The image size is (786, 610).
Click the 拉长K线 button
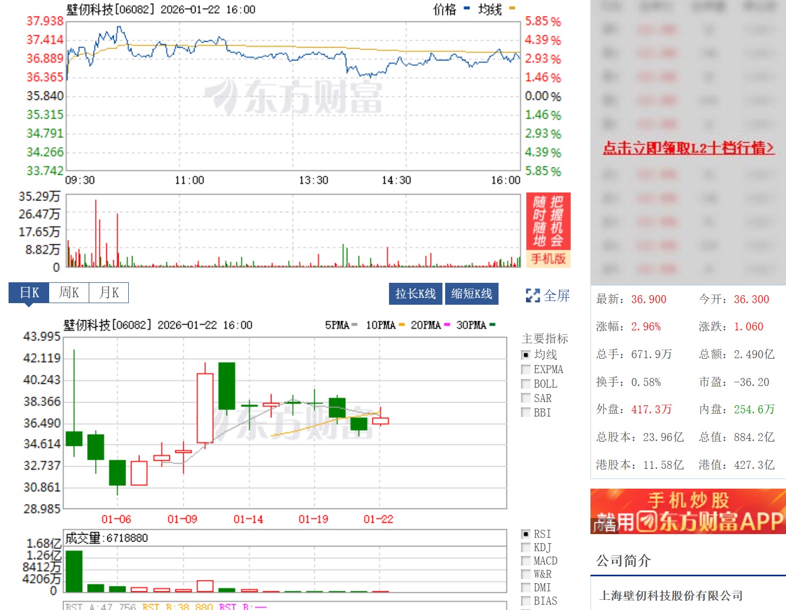[416, 294]
